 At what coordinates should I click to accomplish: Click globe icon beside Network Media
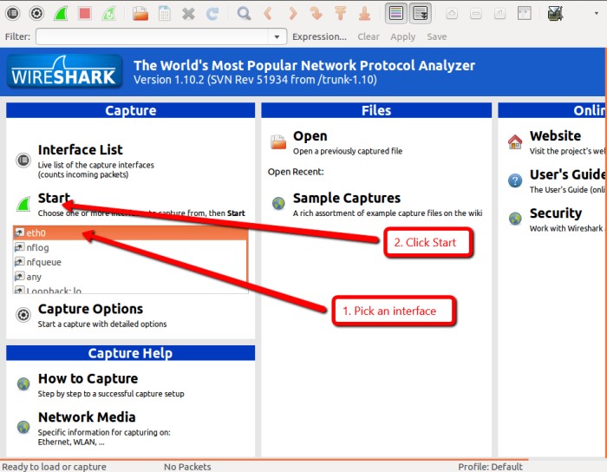point(23,427)
